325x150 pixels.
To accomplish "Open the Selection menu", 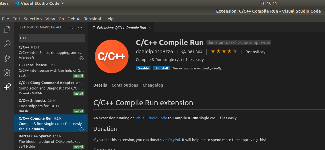I will pos(33,19).
